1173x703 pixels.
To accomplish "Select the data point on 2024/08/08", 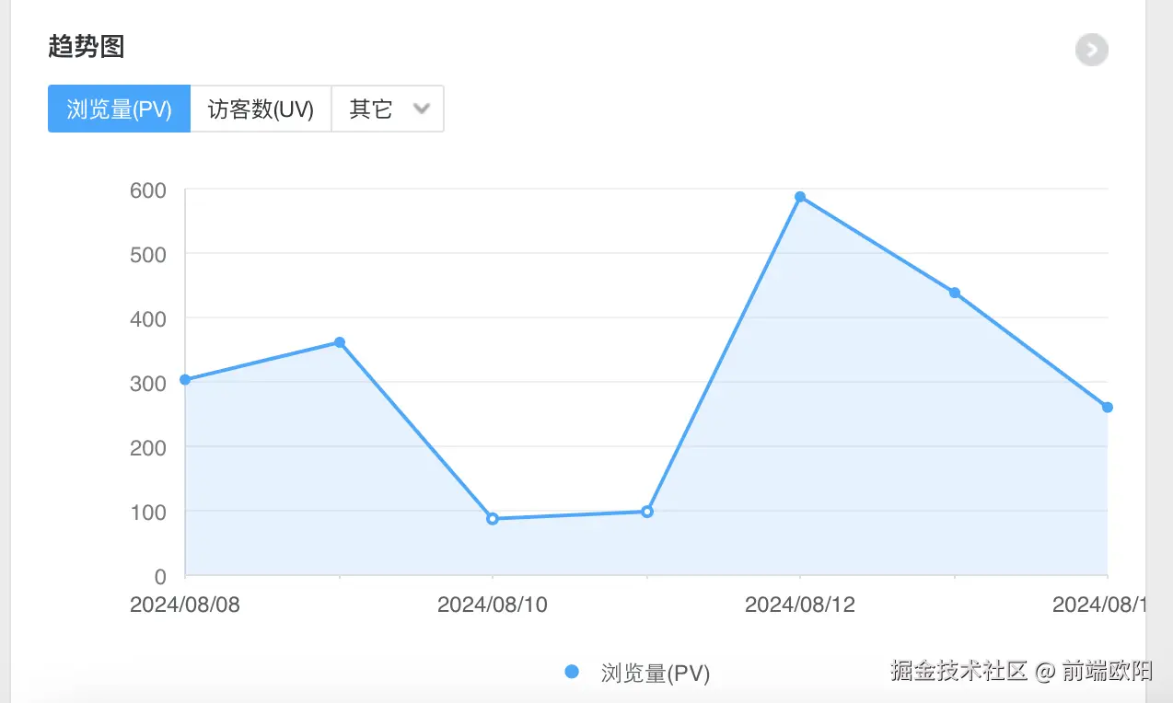I will (x=185, y=379).
